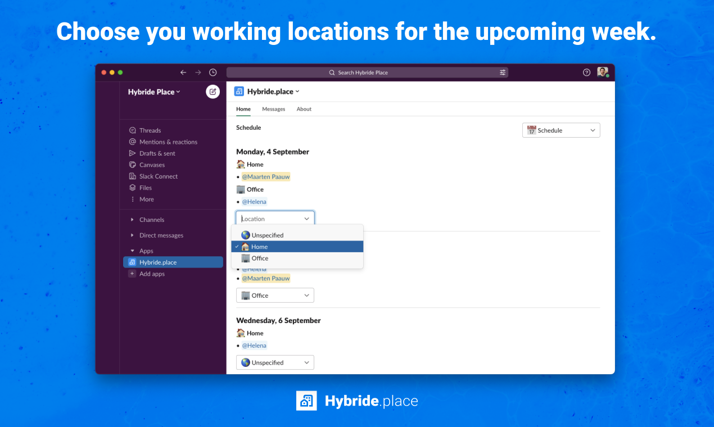Click @Maarten Paauw mention under Monday
Viewport: 714px width, 427px height.
click(266, 177)
